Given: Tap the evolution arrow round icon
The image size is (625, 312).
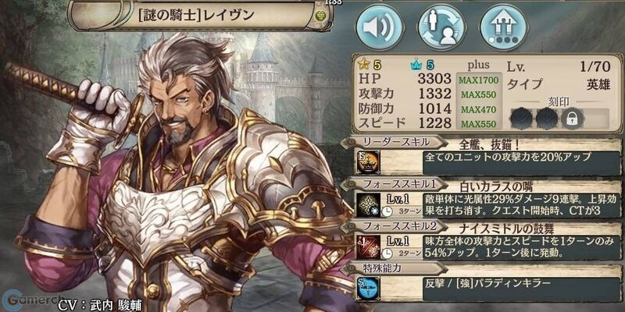Looking at the screenshot, I should (x=504, y=27).
